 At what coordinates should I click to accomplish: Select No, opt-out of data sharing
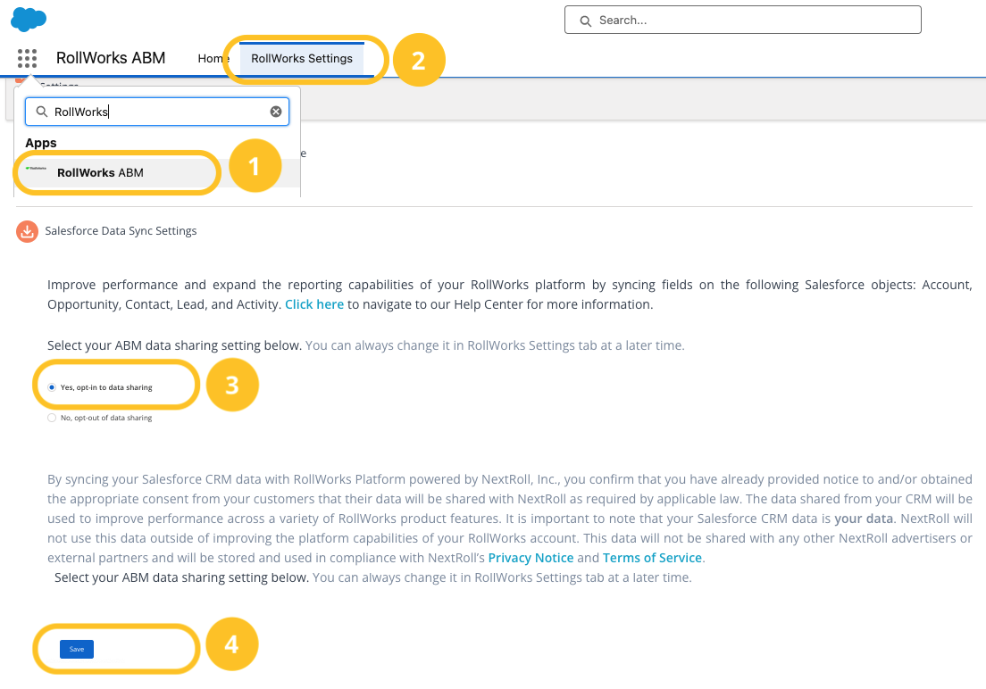(x=52, y=418)
